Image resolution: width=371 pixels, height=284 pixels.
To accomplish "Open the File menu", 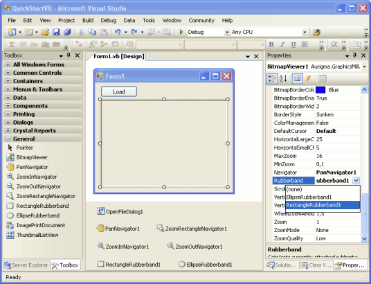I will click(x=12, y=20).
